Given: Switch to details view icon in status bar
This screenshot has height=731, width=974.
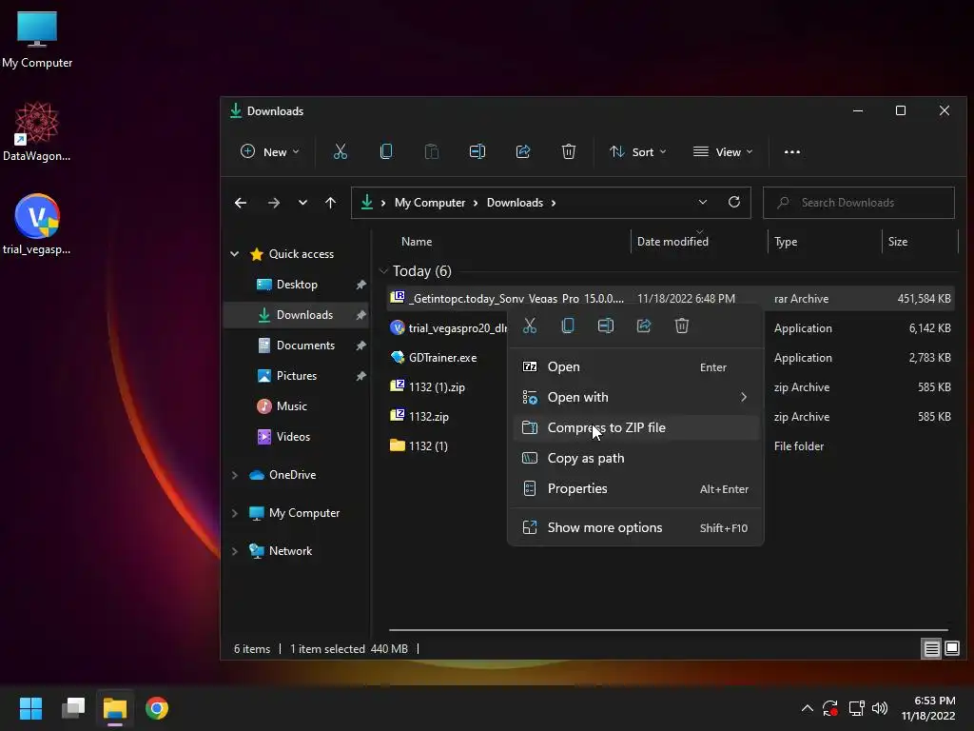Looking at the screenshot, I should click(932, 649).
